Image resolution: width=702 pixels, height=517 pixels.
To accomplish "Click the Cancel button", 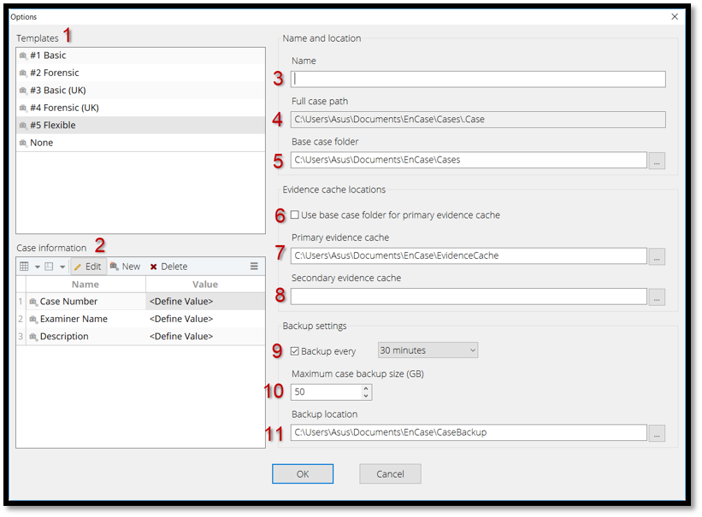I will 390,473.
